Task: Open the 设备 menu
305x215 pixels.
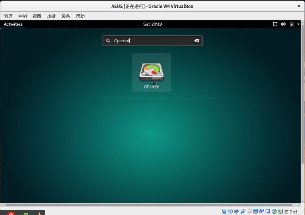Action: (x=66, y=16)
